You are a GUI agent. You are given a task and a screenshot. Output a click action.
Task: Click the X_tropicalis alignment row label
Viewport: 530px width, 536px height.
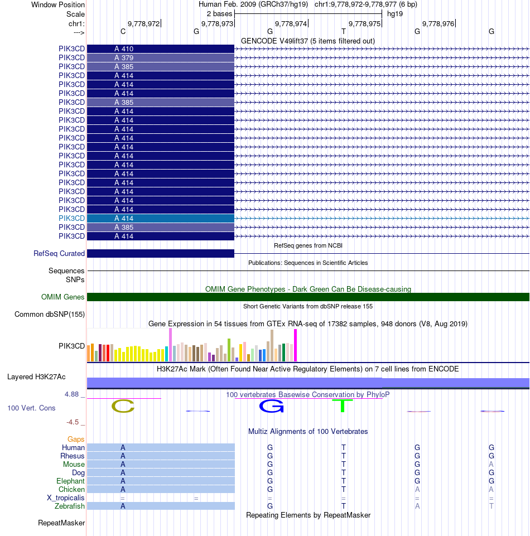[66, 498]
